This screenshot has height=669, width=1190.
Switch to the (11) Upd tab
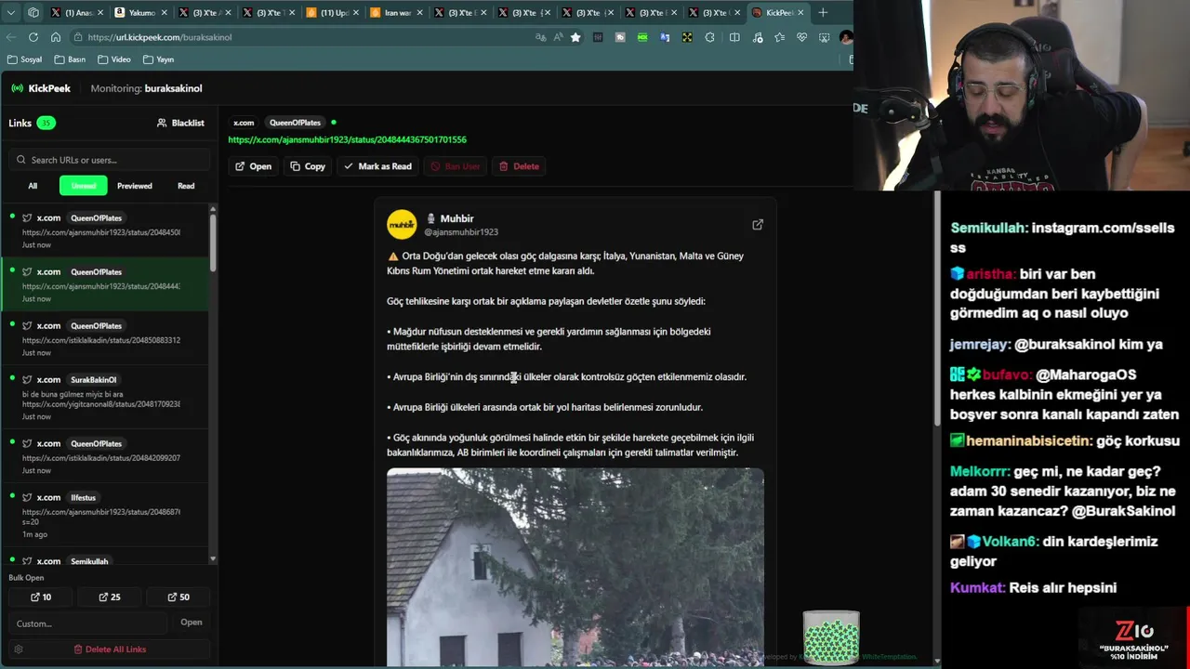(x=333, y=13)
